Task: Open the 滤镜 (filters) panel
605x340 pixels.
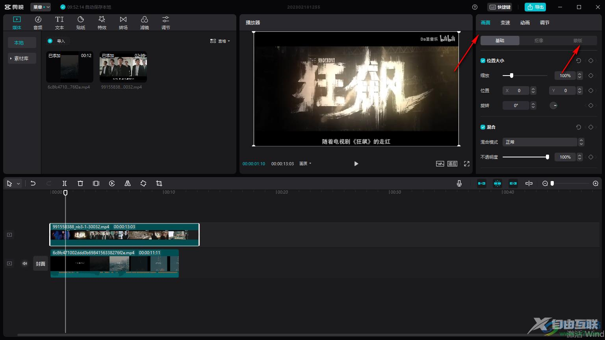Action: point(145,23)
